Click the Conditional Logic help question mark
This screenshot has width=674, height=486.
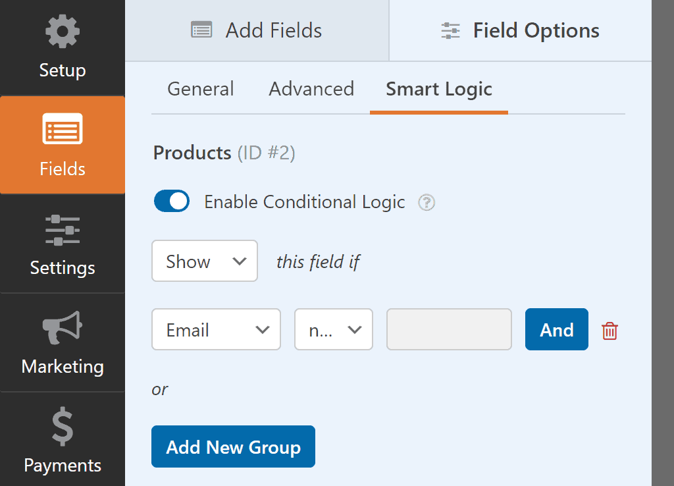[x=427, y=202]
